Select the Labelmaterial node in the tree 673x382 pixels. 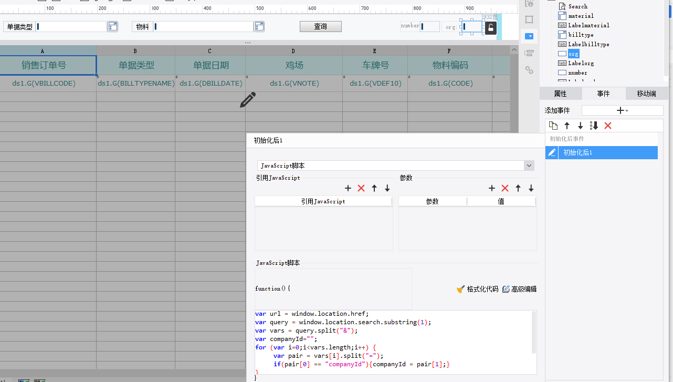coord(588,25)
